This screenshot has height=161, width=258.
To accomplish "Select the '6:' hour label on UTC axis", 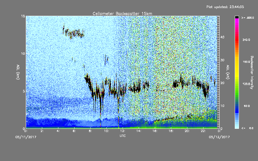I will point(74,131).
